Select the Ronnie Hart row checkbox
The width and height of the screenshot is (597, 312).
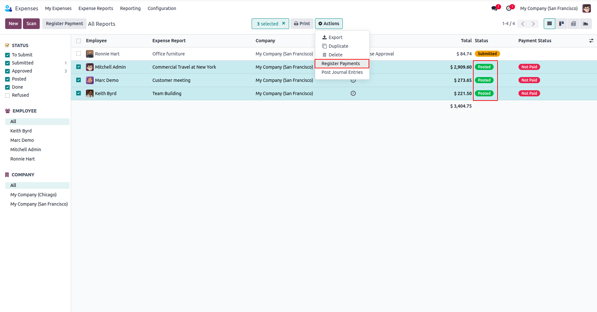pyautogui.click(x=79, y=54)
